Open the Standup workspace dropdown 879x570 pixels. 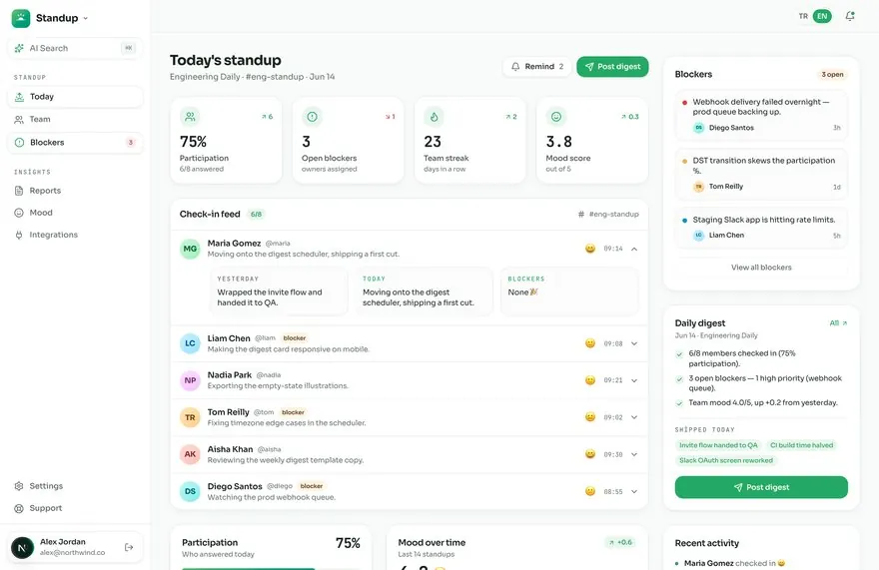coord(86,18)
